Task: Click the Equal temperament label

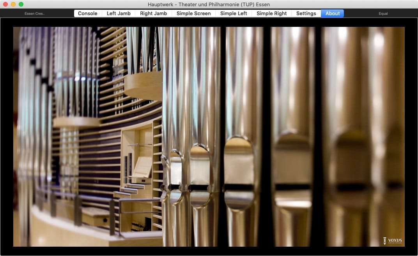Action: 383,14
